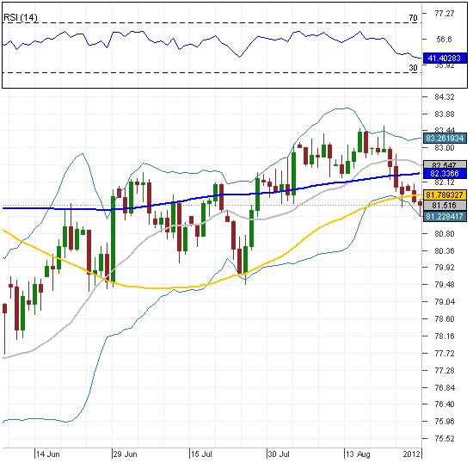Click the 29 Jun date marker
The height and width of the screenshot is (463, 473).
[125, 454]
